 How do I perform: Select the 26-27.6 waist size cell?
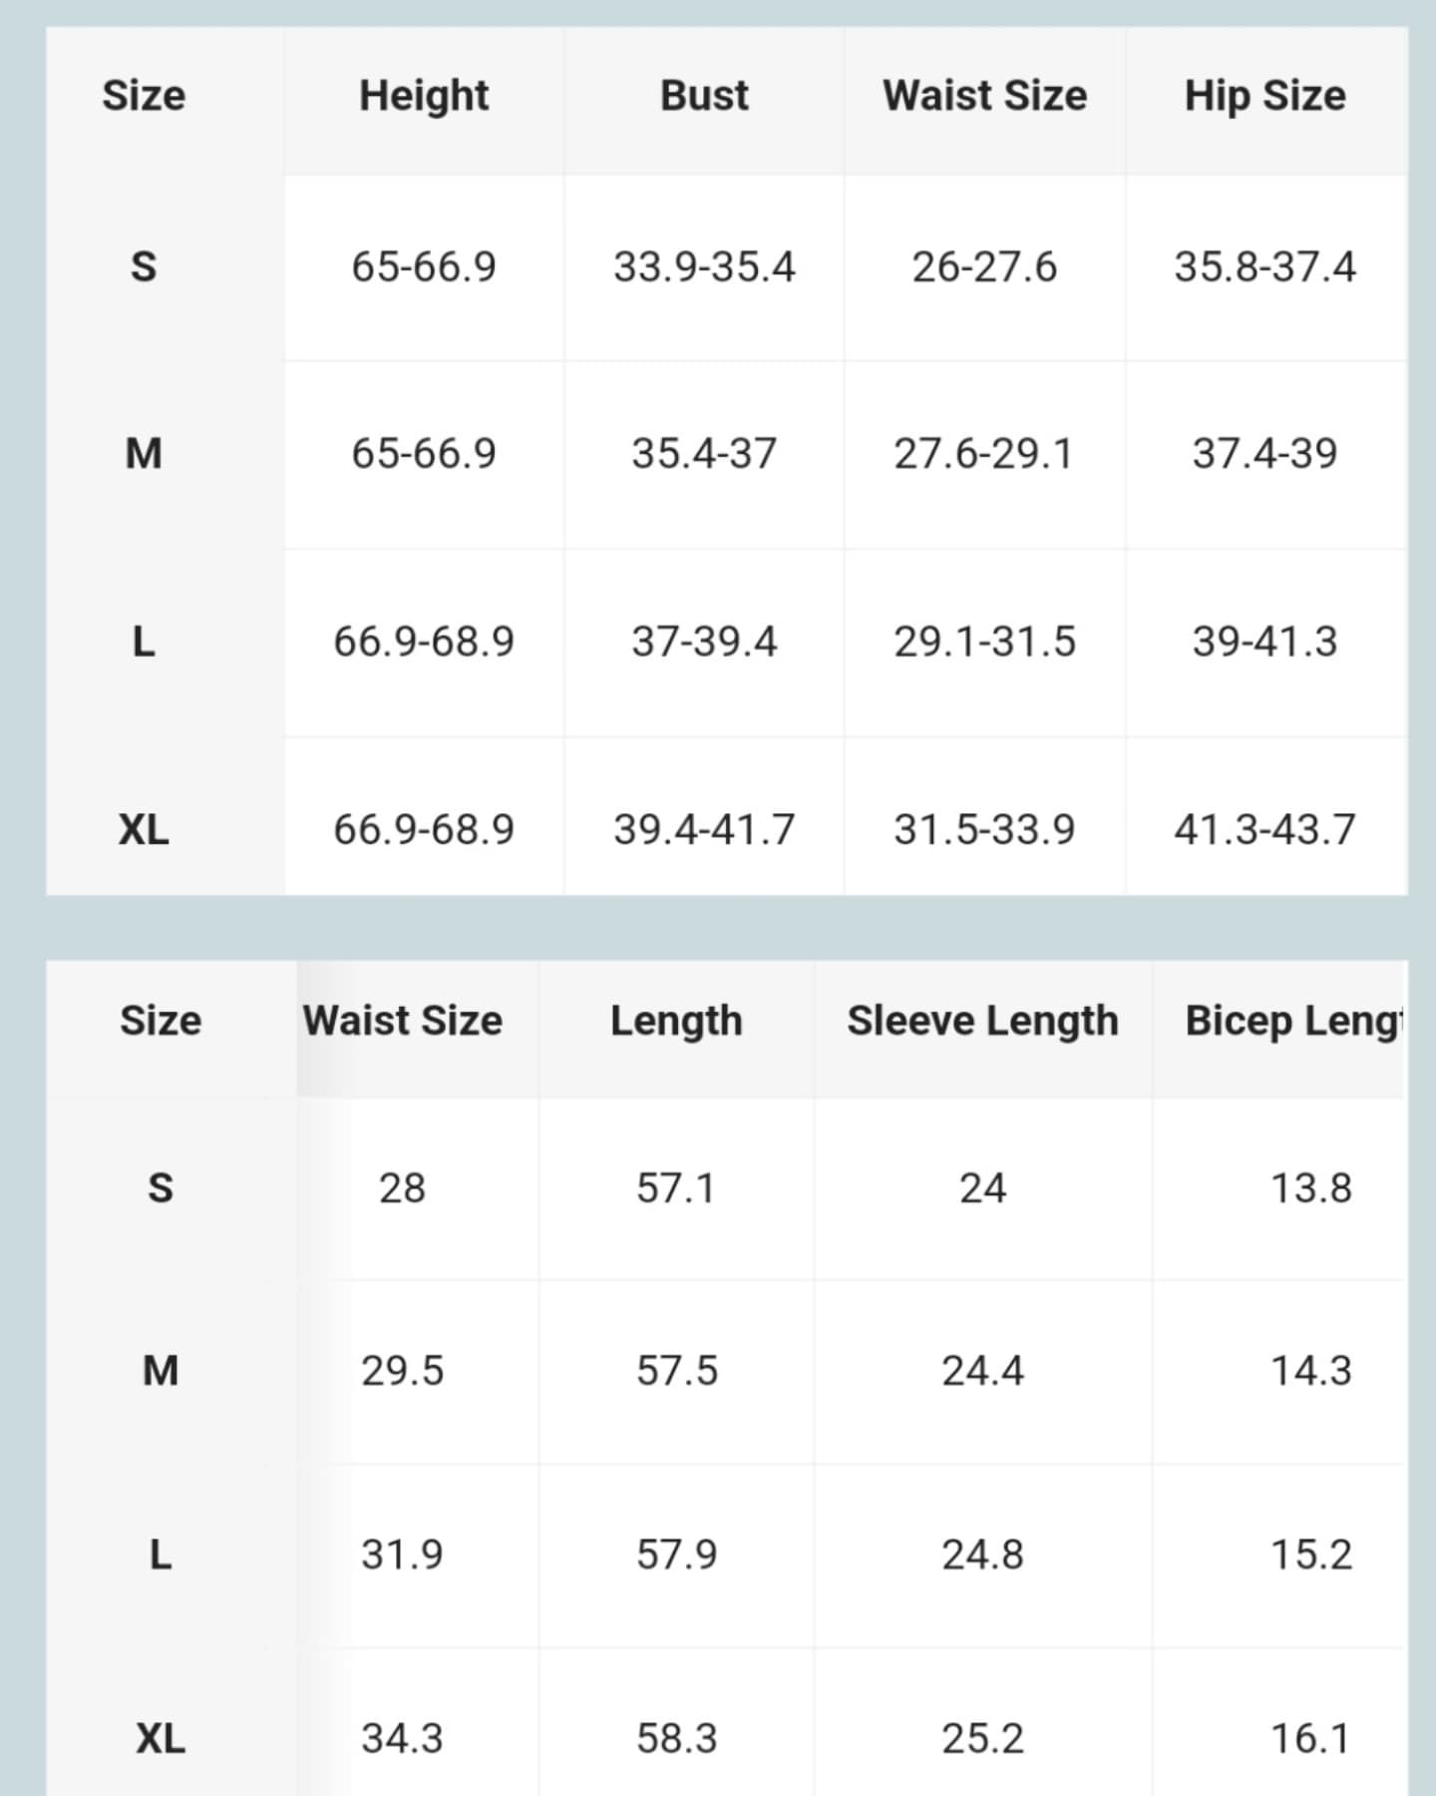(983, 267)
